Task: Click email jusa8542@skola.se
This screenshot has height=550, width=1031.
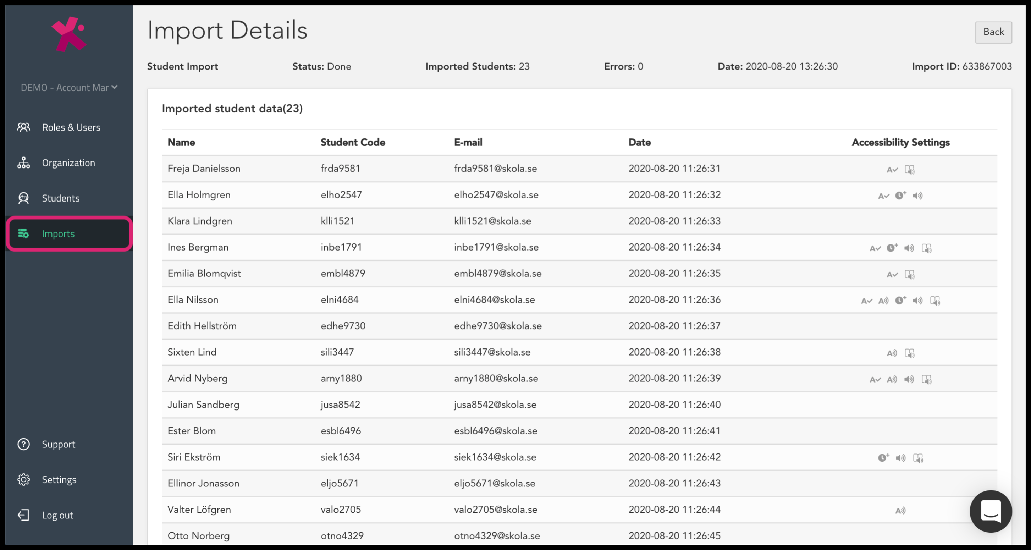Action: coord(495,405)
